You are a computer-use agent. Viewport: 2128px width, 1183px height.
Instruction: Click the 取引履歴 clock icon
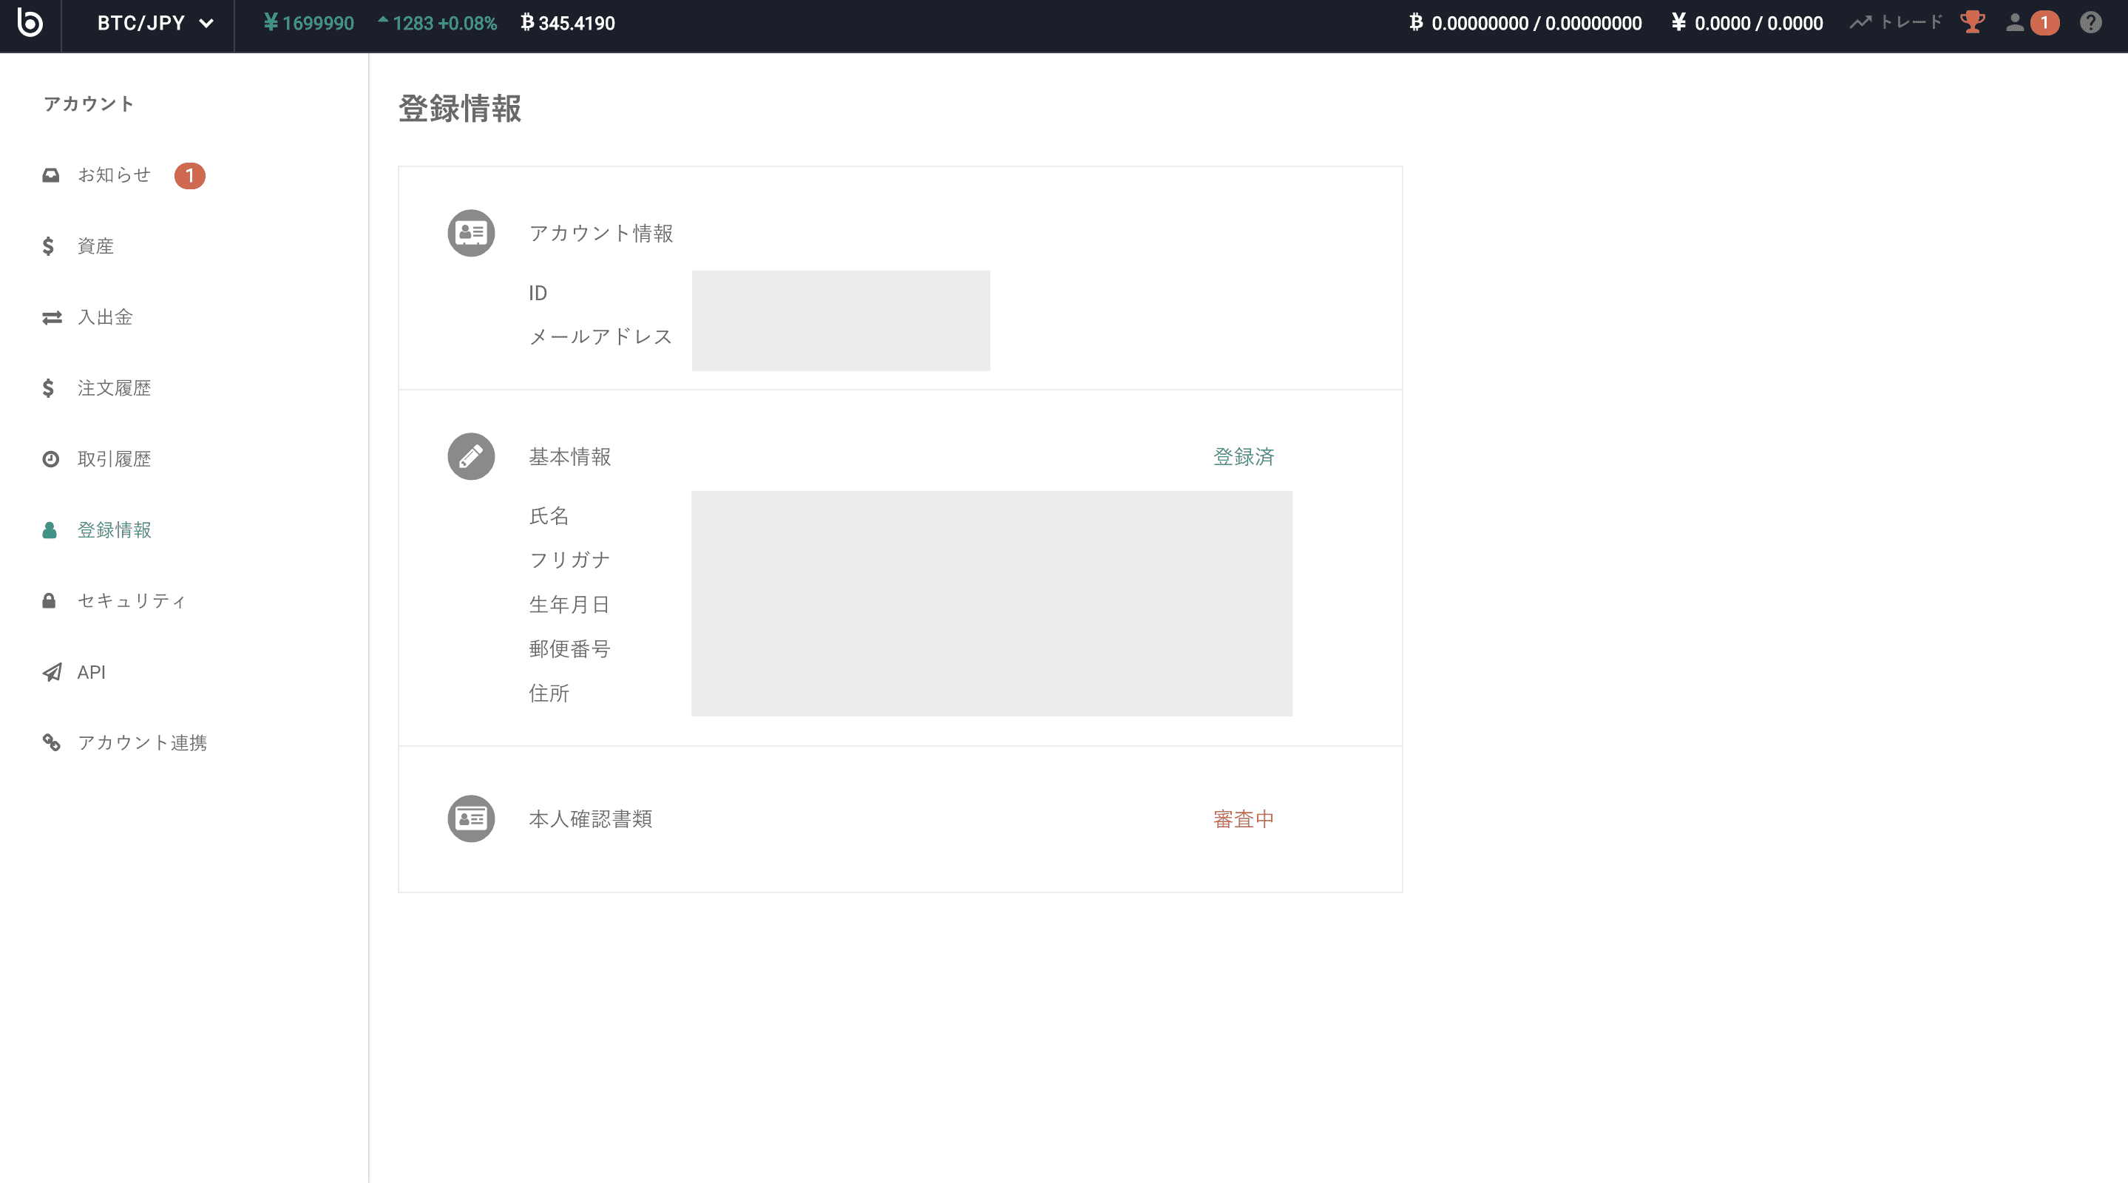pos(51,459)
